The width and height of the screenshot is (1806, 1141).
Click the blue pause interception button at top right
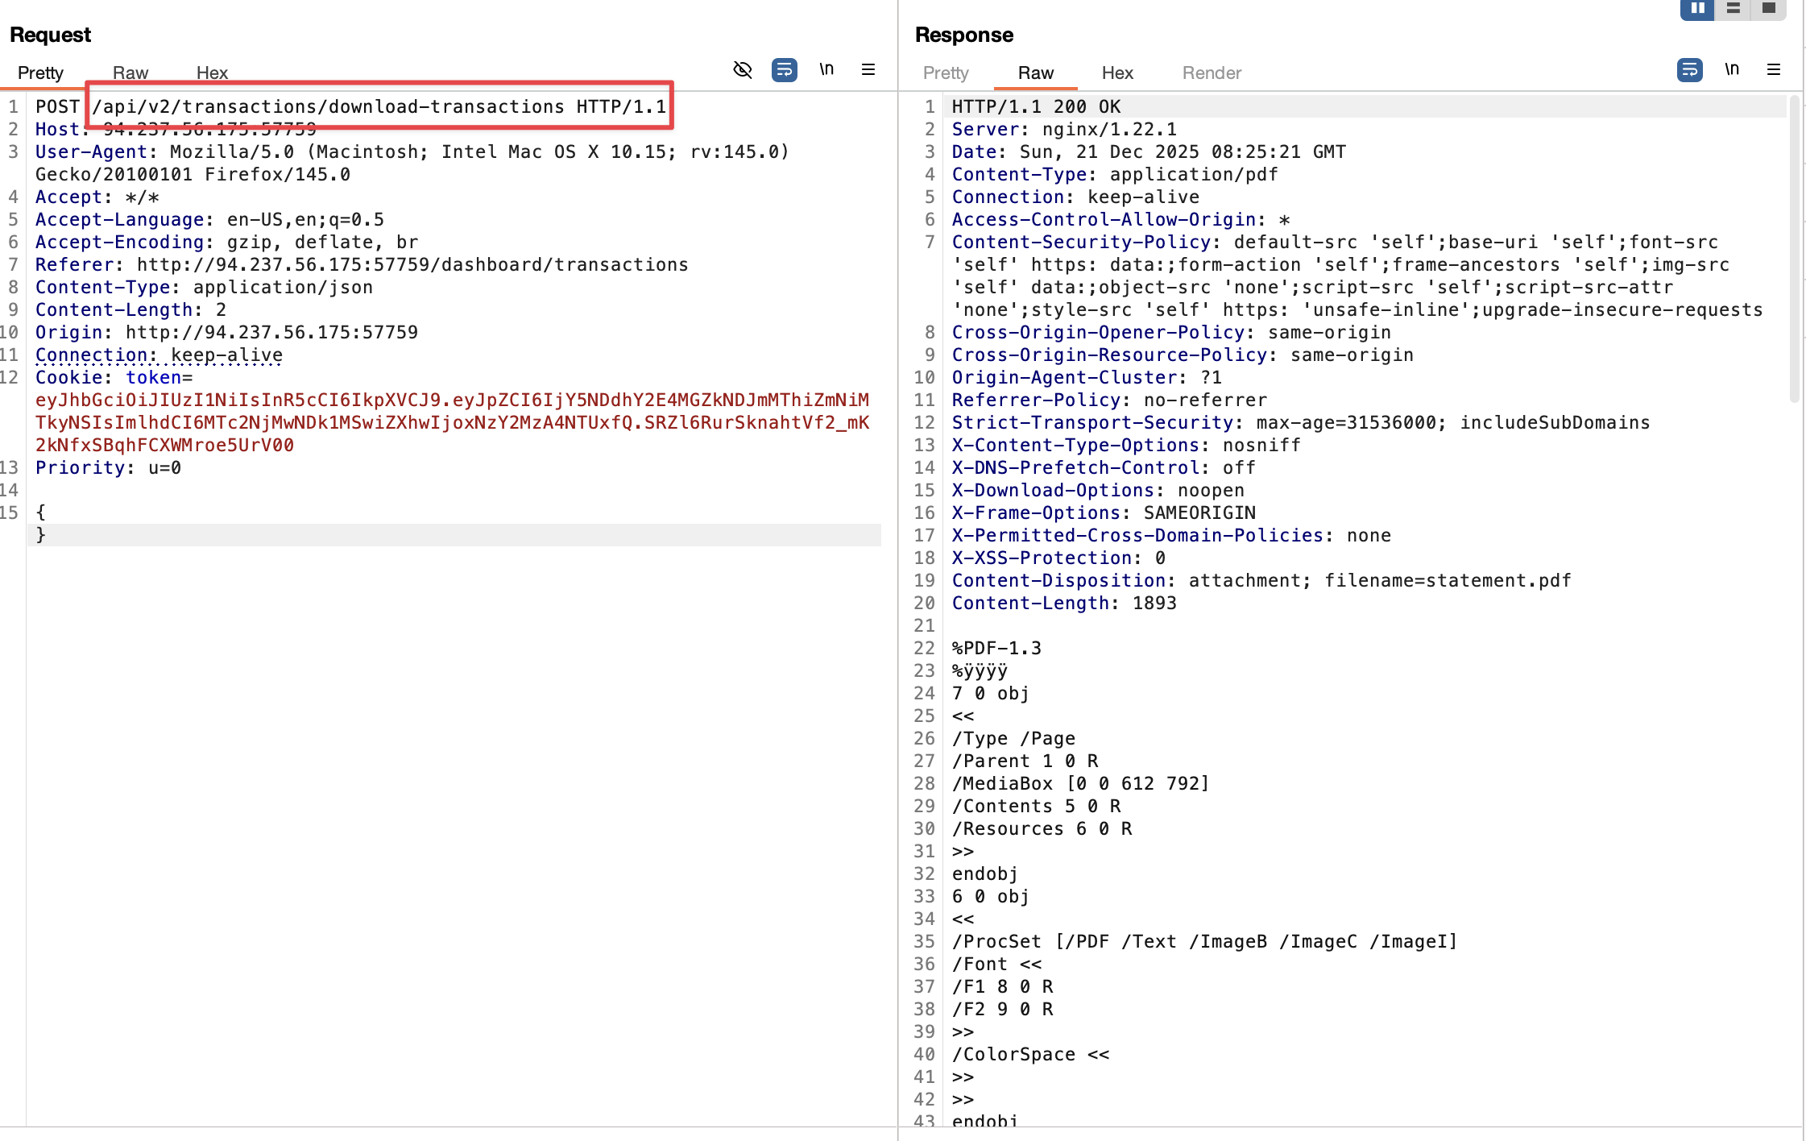point(1697,9)
